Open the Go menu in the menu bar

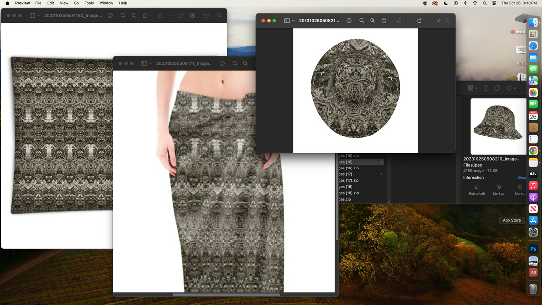(76, 3)
